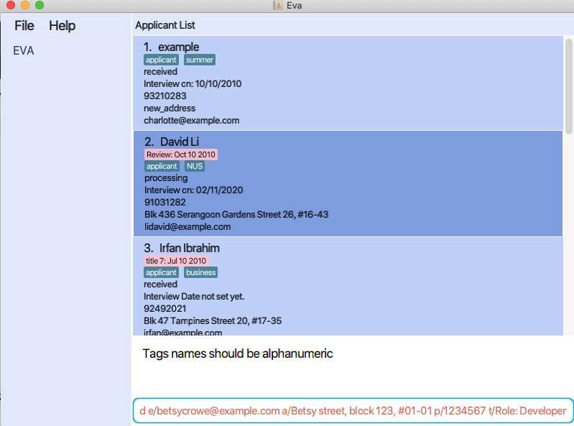Click the green maximize window button
The height and width of the screenshot is (426, 574).
(40, 5)
